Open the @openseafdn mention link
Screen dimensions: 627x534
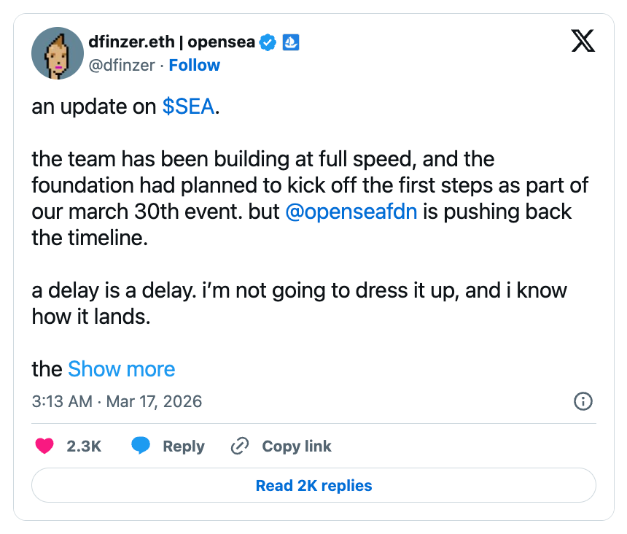point(351,212)
